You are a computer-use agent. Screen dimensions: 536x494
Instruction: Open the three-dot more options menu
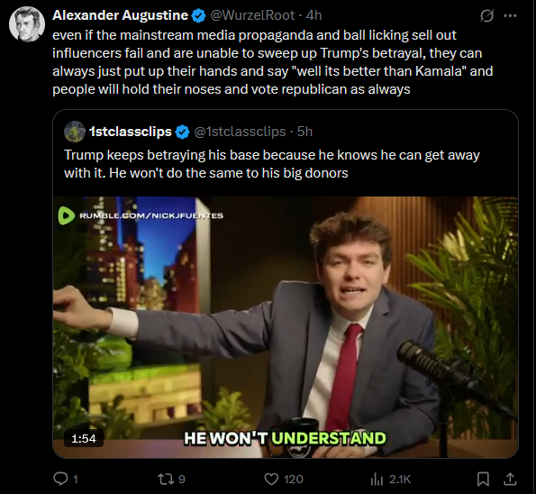[511, 15]
